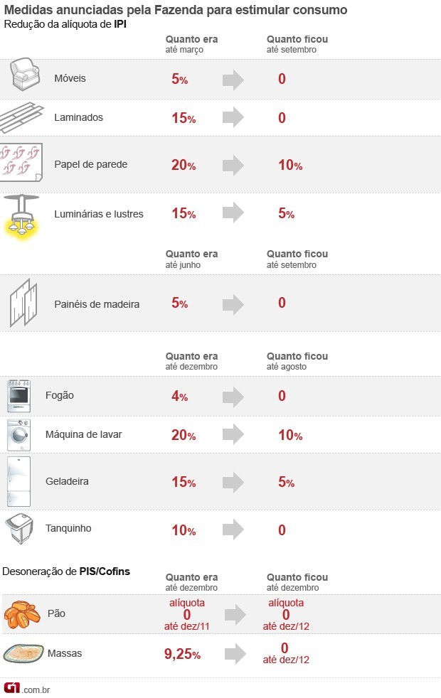Click the 'Luminárias e lustres' label
The height and width of the screenshot is (698, 441).
coord(98,214)
